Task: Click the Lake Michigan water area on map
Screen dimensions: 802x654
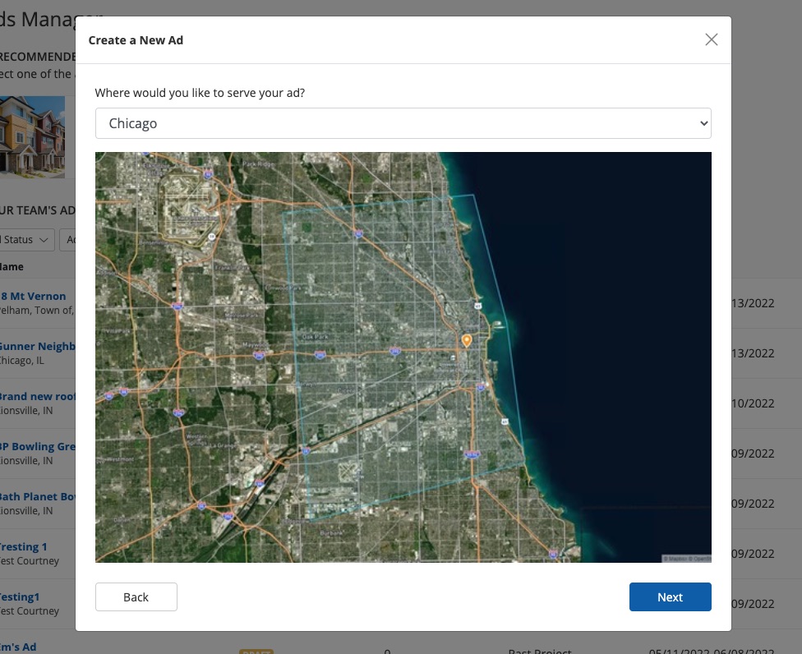Action: coord(625,329)
